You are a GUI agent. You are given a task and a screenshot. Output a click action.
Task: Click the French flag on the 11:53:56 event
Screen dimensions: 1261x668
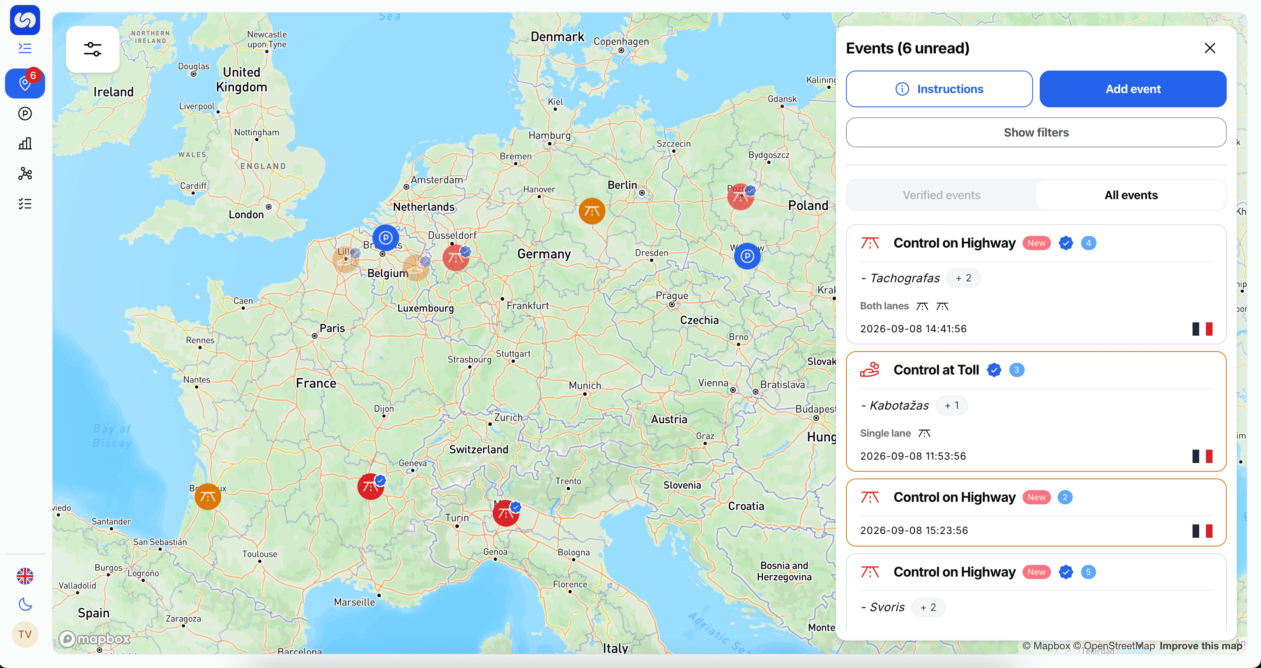[x=1202, y=456]
